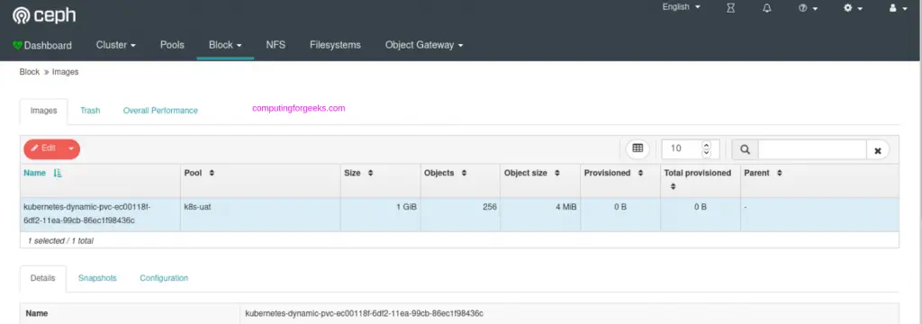Increase rows per page with up arrow

(706, 145)
